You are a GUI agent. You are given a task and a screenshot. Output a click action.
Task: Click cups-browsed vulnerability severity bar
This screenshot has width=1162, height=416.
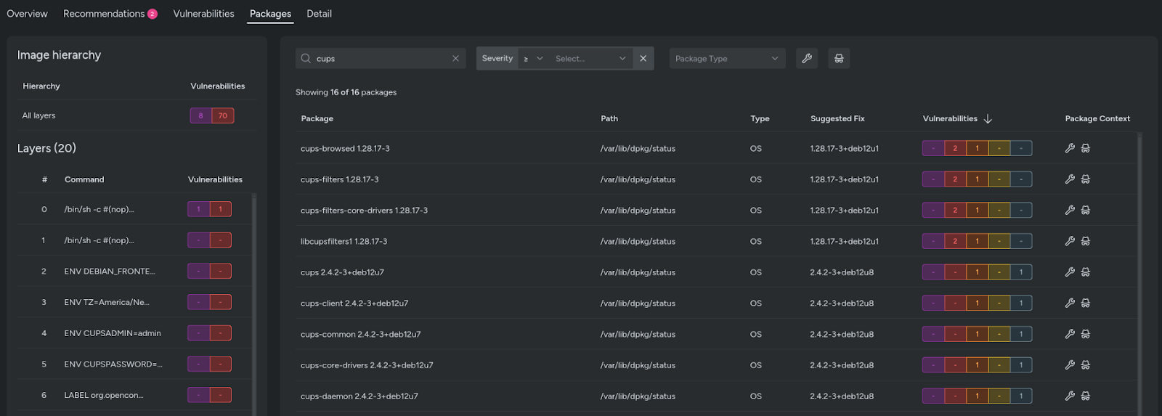[977, 148]
